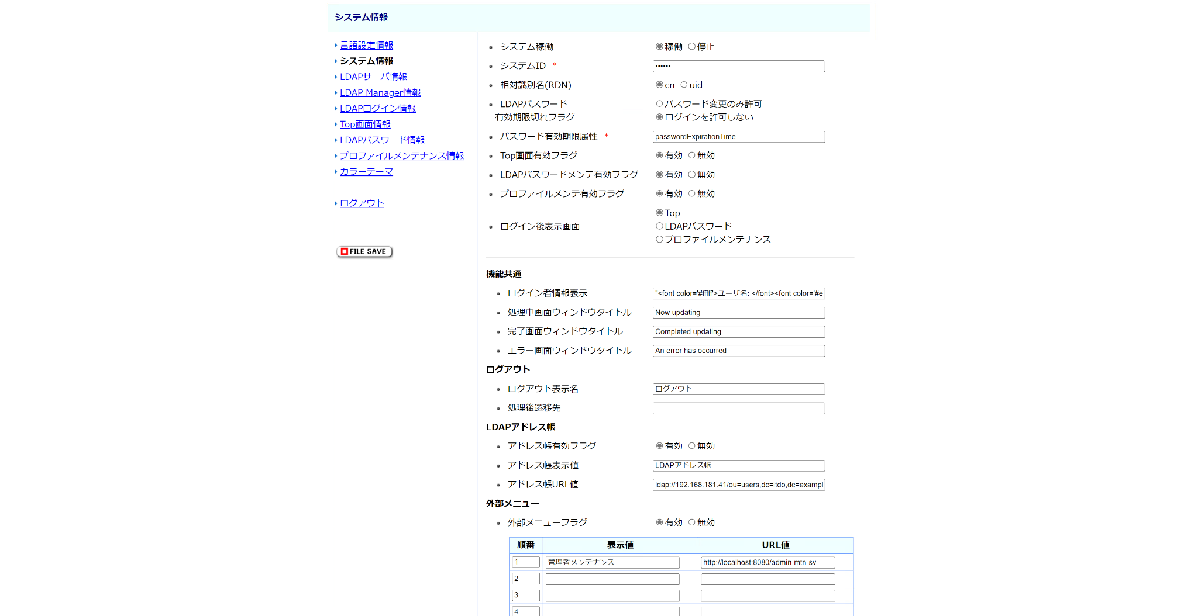This screenshot has height=616, width=1198.
Task: Click the FILE SAVE button
Action: pyautogui.click(x=364, y=251)
